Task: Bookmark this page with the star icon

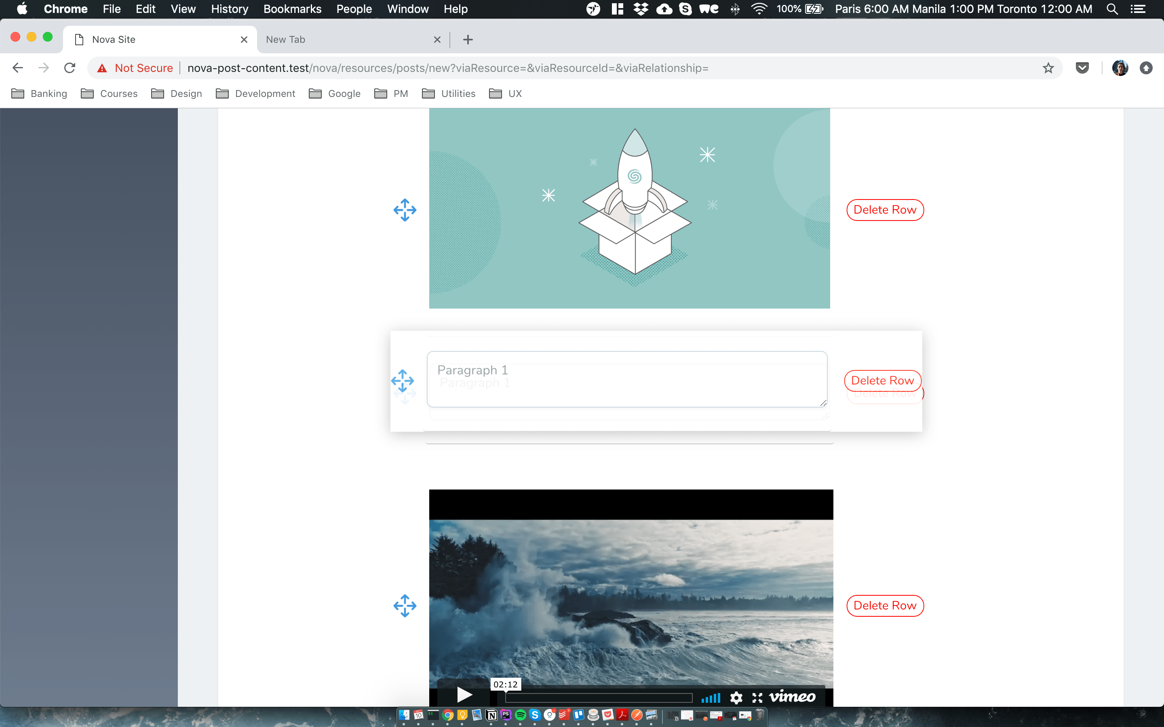Action: 1048,68
